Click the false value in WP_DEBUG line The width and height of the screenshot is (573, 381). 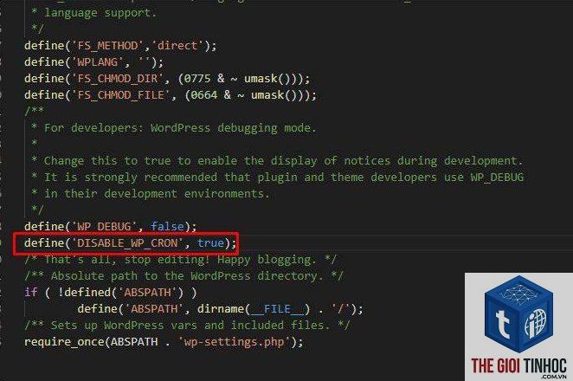click(167, 227)
